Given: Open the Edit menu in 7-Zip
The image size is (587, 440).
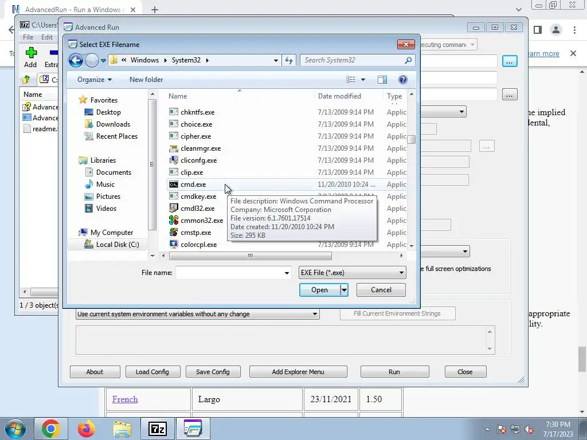Looking at the screenshot, I should [x=47, y=37].
